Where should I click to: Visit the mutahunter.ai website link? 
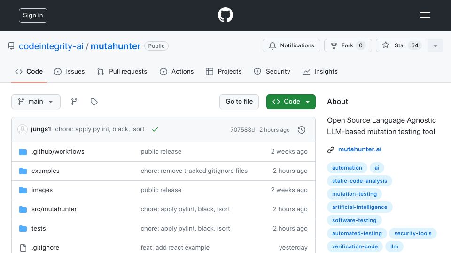[359, 149]
